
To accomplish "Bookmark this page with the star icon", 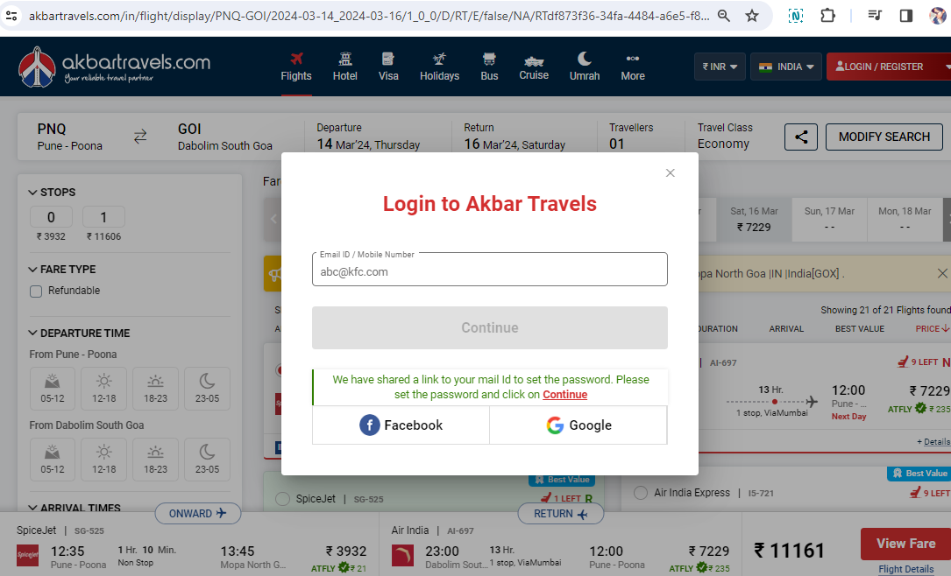I will click(x=752, y=16).
